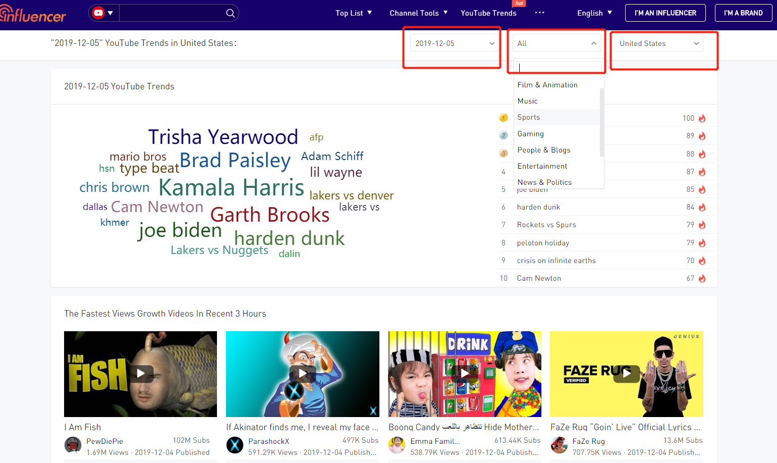Open the Channel Tools menu
Viewport: 777px width, 463px height.
419,13
